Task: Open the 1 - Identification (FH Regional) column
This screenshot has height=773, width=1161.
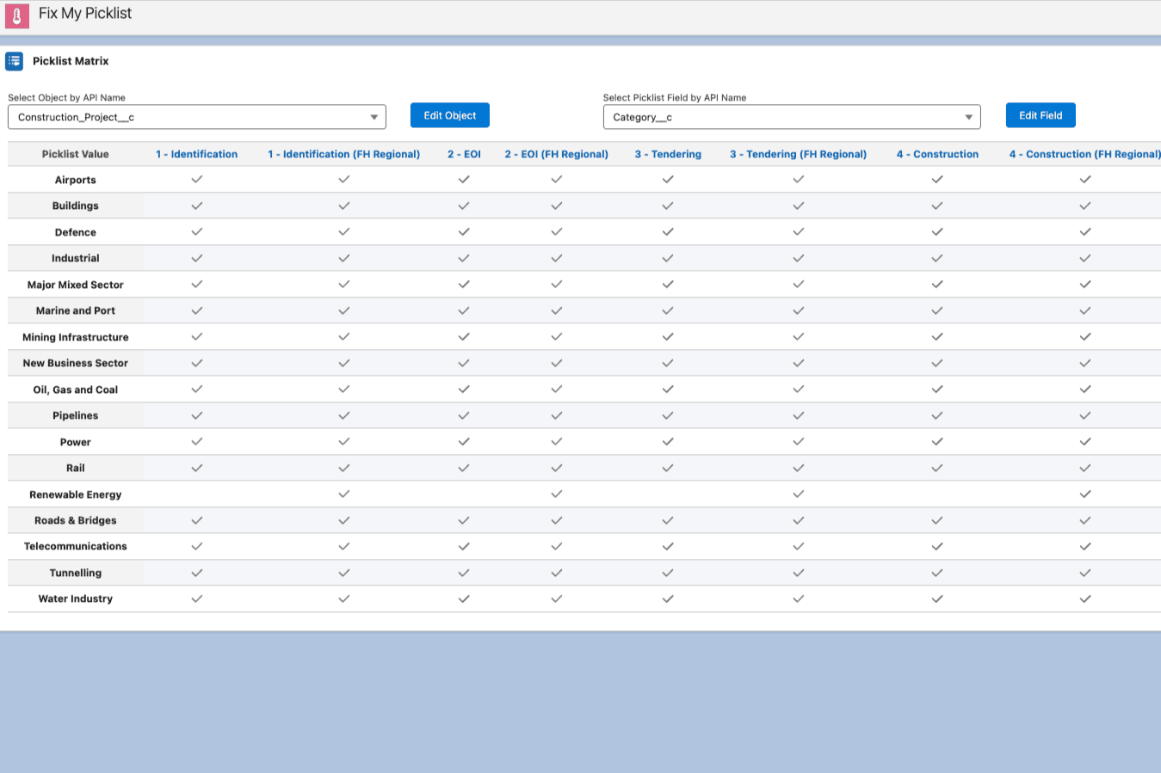Action: pos(344,154)
